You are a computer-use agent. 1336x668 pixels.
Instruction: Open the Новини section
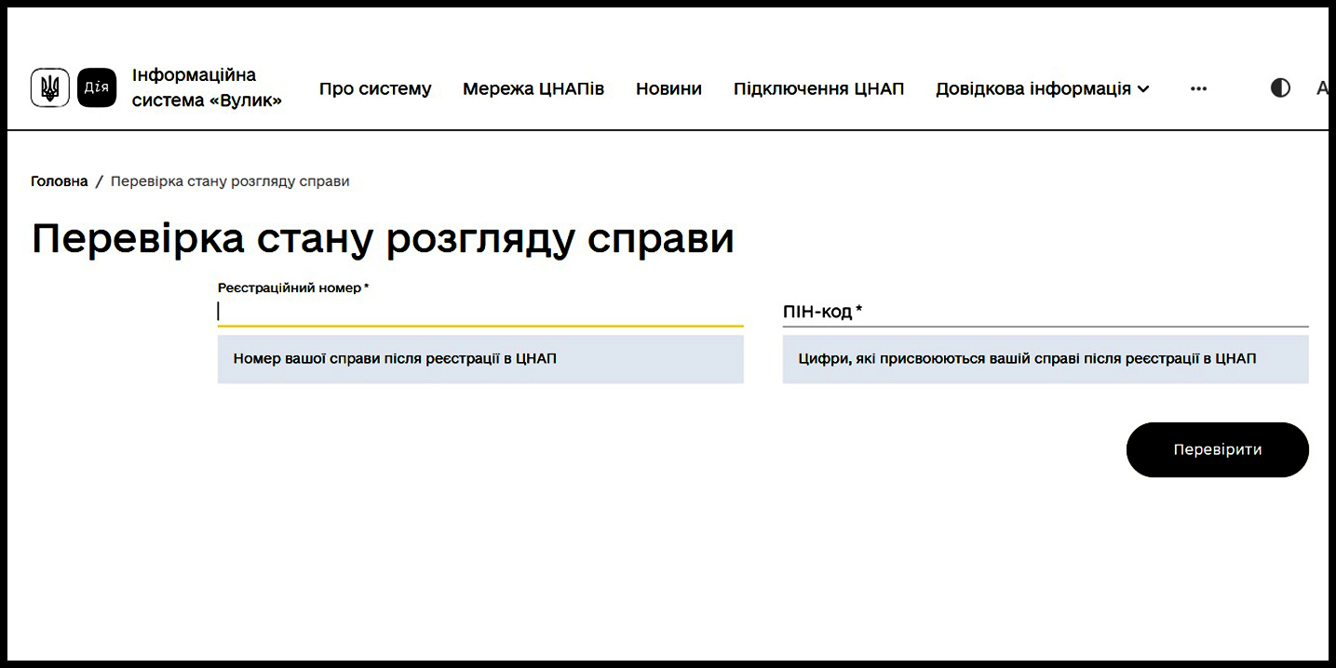click(x=668, y=89)
